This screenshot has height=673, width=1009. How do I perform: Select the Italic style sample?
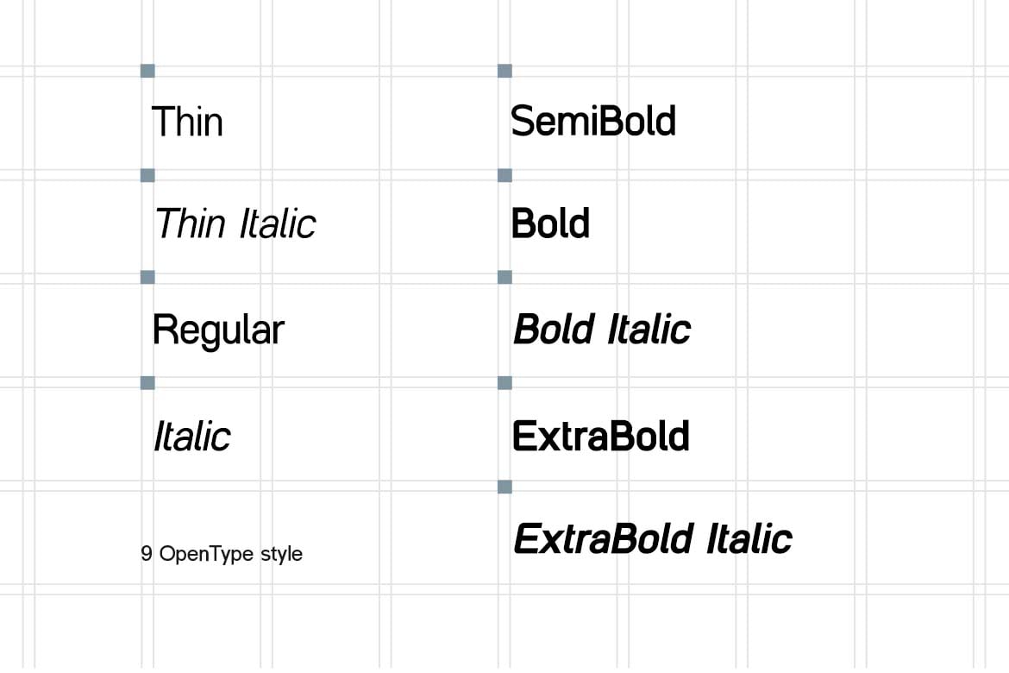click(191, 436)
